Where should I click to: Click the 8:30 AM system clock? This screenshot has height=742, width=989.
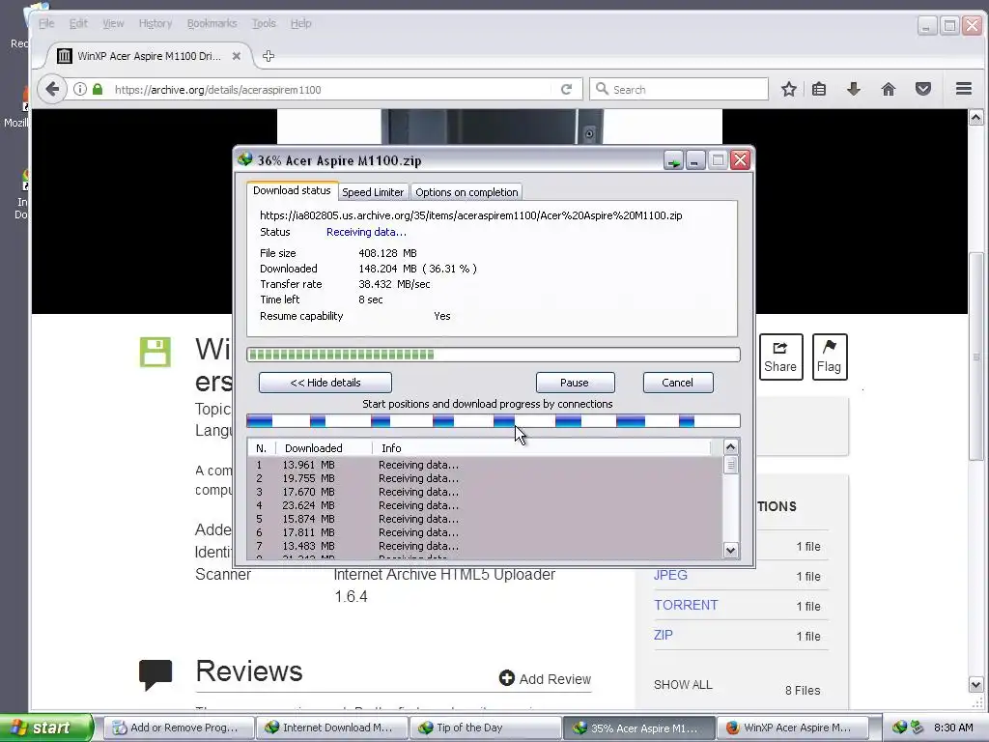tap(953, 728)
